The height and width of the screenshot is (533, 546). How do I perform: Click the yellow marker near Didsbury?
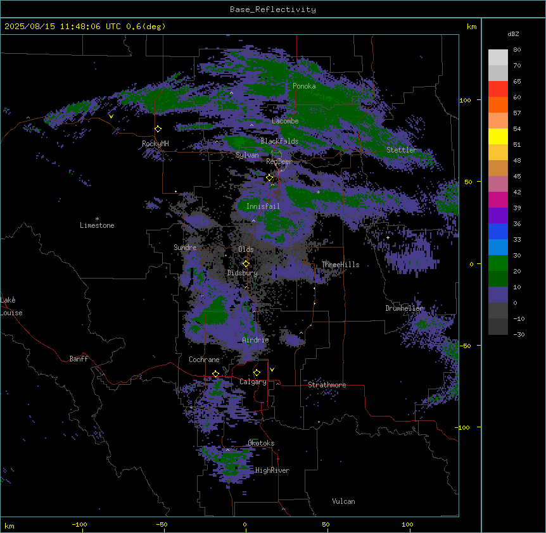pos(246,264)
